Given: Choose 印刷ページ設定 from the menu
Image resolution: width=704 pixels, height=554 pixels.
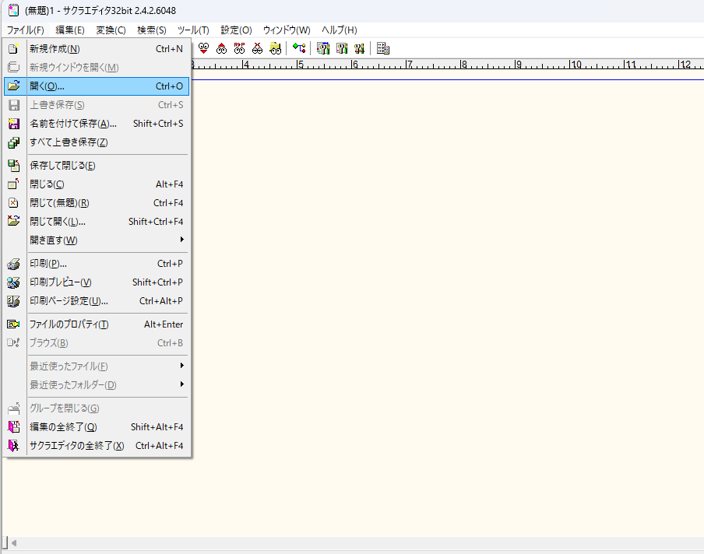Looking at the screenshot, I should point(69,301).
